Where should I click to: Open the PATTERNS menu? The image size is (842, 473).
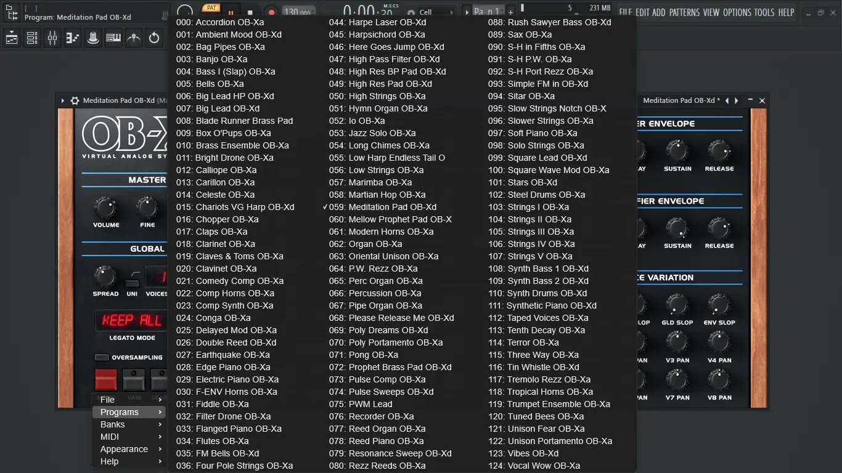pyautogui.click(x=685, y=12)
